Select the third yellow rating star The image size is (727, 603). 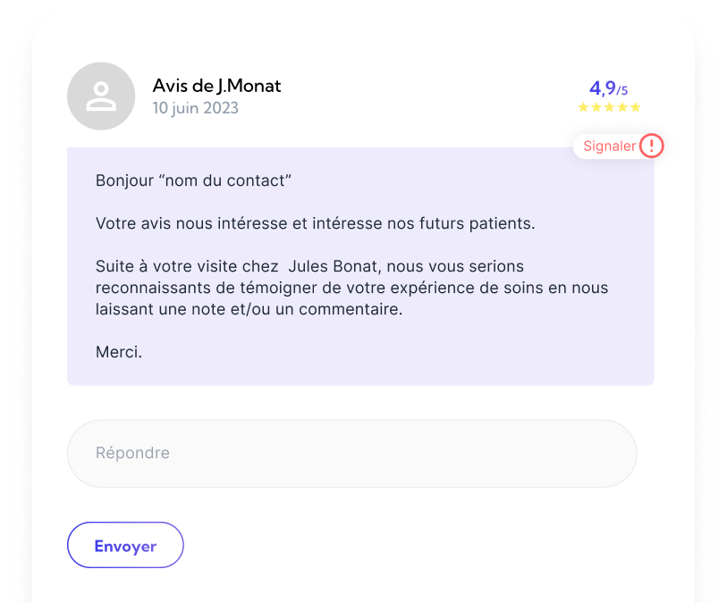609,107
